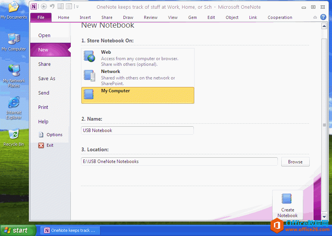This screenshot has width=332, height=236.
Task: Open Full Page View icon
Action: (69, 6)
